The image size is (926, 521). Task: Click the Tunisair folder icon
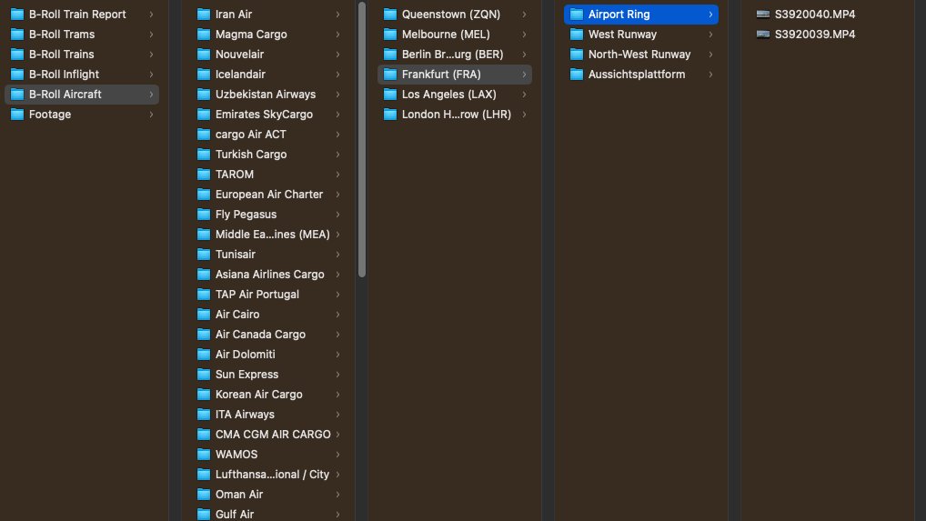[x=204, y=255]
